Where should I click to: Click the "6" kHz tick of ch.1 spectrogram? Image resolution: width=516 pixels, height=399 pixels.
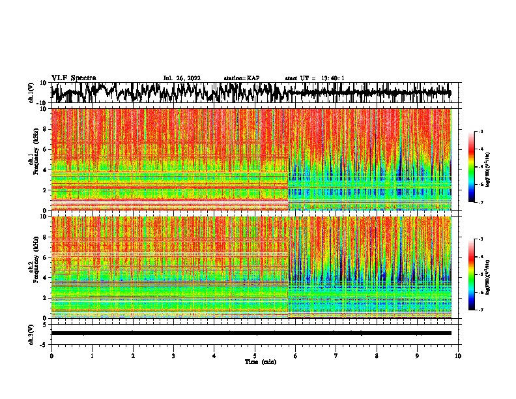(x=45, y=149)
